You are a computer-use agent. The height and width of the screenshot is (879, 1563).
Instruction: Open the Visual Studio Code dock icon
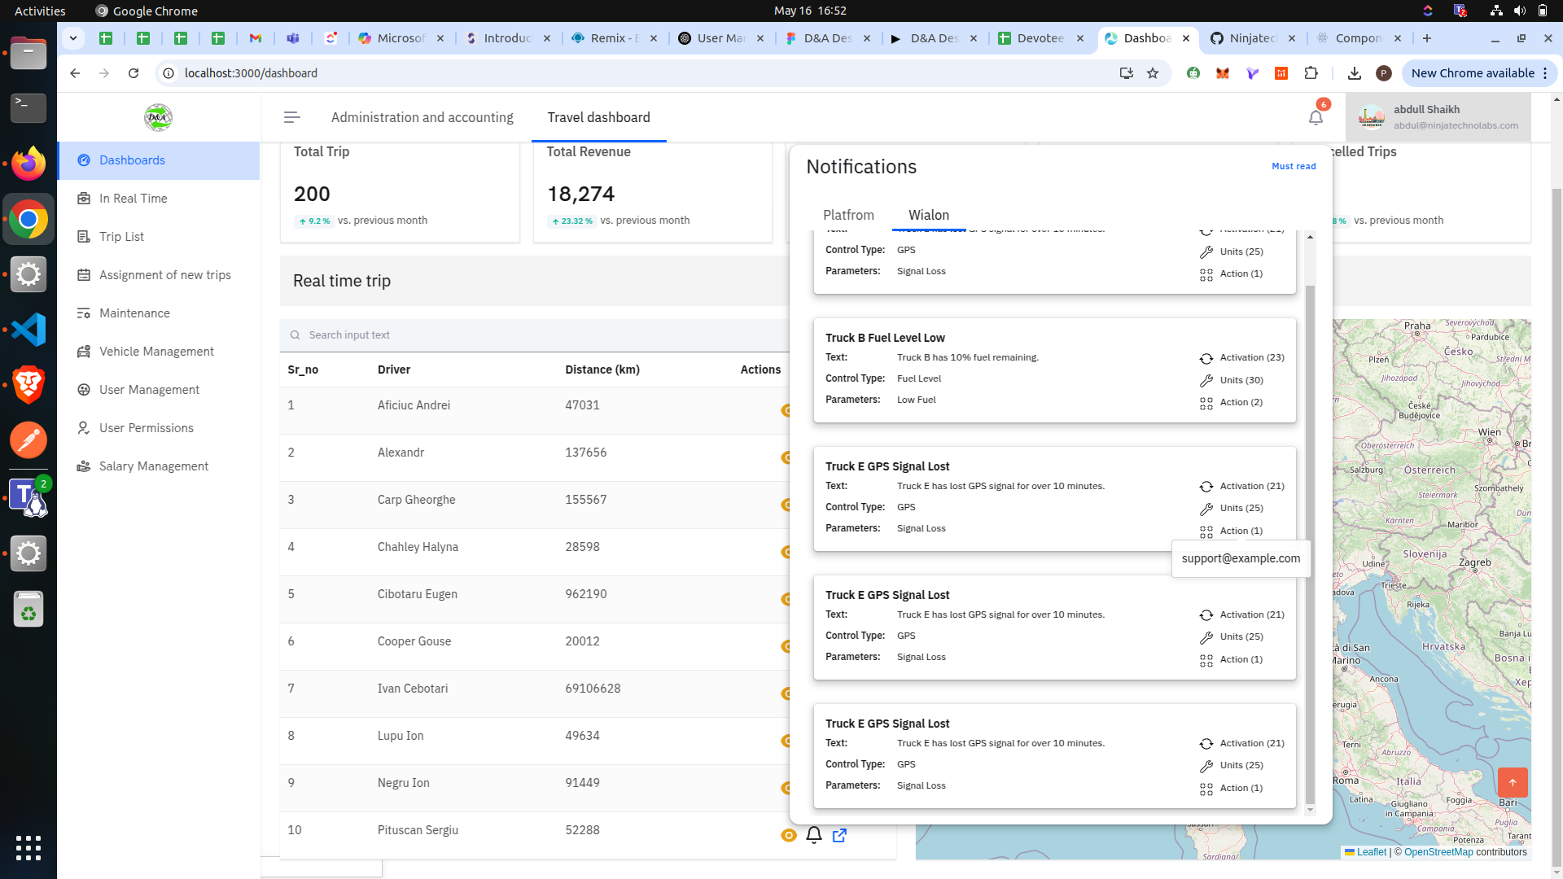click(28, 330)
